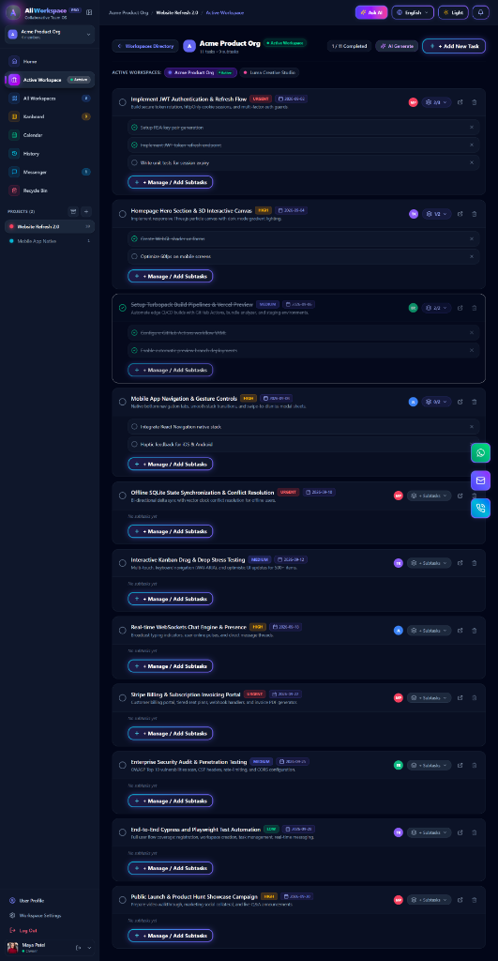The image size is (498, 961).
Task: Mark Homepage Hero Section task as complete
Action: (x=123, y=214)
